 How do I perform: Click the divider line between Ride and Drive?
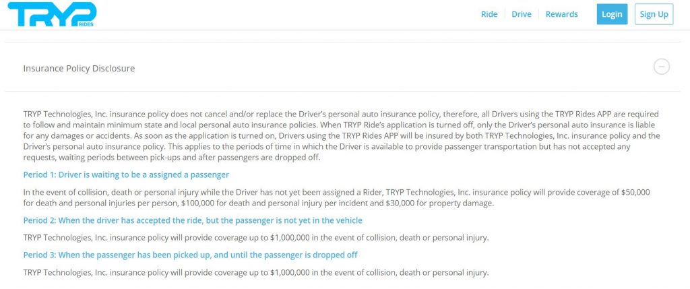coord(505,14)
